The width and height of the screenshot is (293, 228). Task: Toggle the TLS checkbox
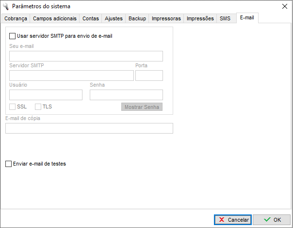pos(38,106)
